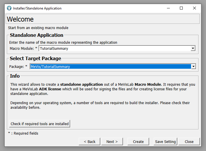
Task: Click the Info section heading
Action: pos(15,76)
